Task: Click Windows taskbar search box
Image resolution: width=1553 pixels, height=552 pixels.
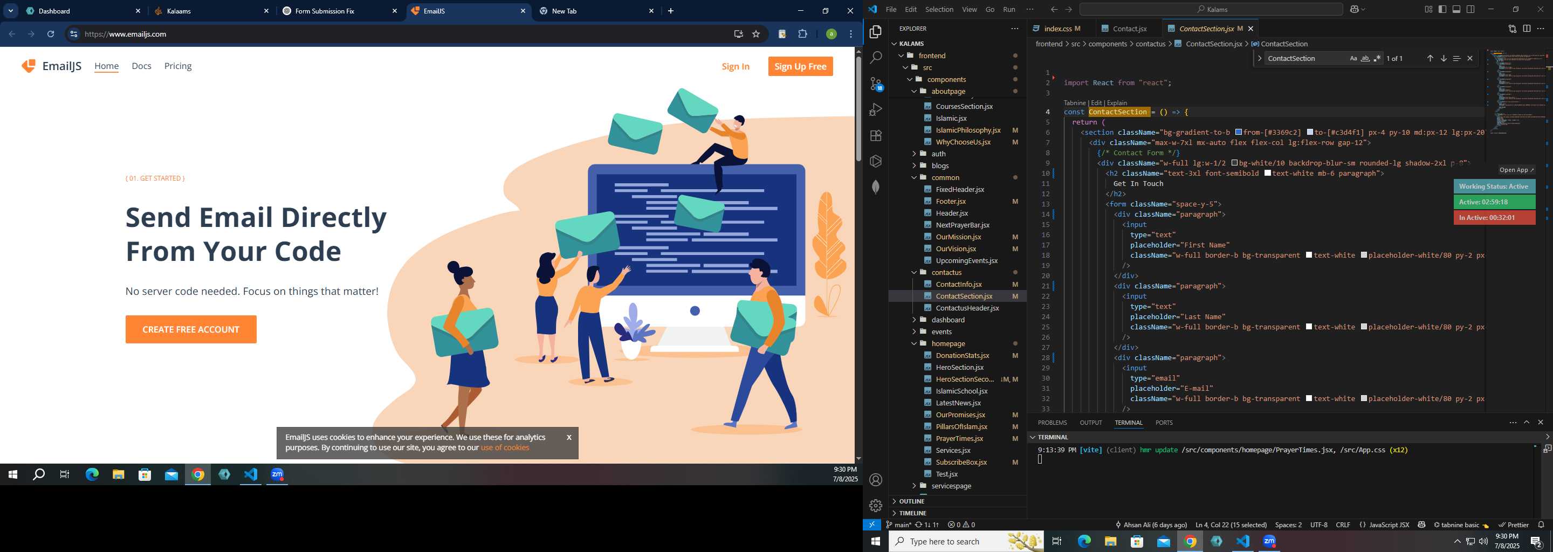Action: [x=966, y=542]
